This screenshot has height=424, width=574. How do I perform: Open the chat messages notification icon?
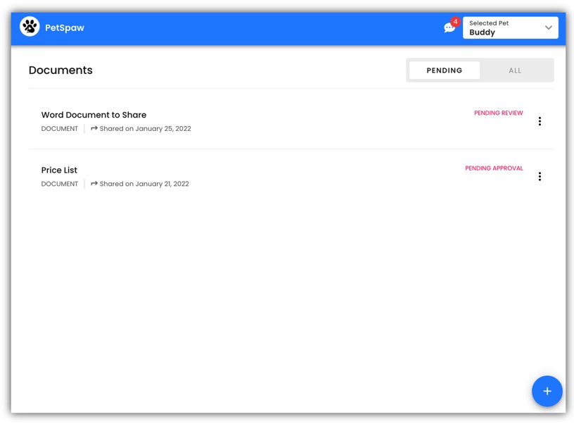point(449,27)
